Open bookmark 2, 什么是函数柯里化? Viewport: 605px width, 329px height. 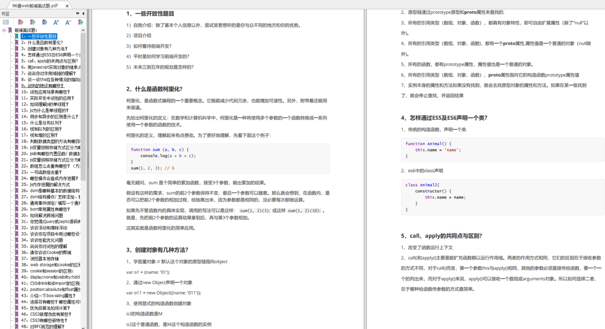41,42
